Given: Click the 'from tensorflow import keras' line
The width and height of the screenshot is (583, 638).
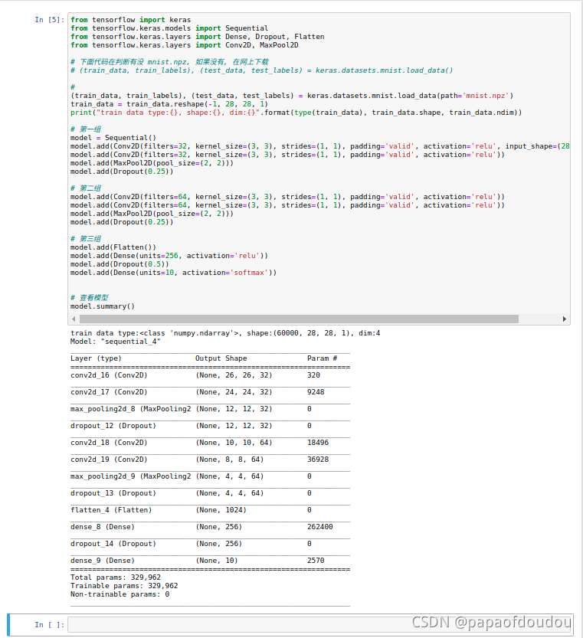Looking at the screenshot, I should (131, 20).
